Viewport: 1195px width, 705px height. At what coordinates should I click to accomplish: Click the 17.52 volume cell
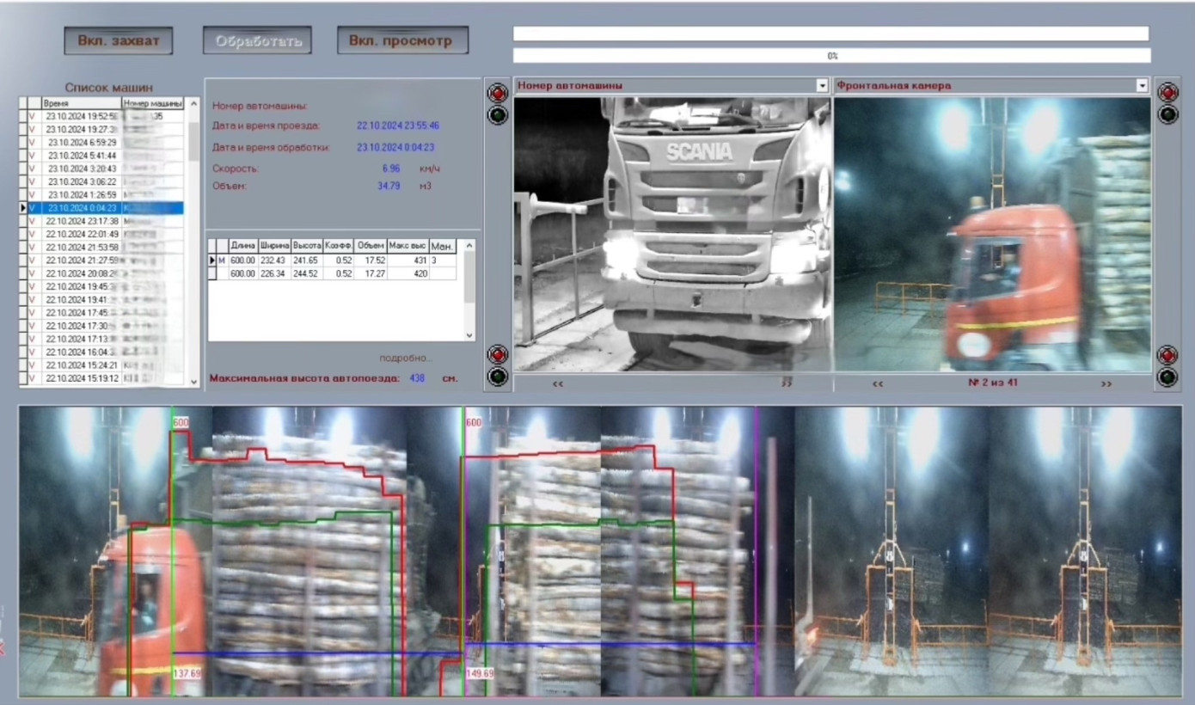371,261
